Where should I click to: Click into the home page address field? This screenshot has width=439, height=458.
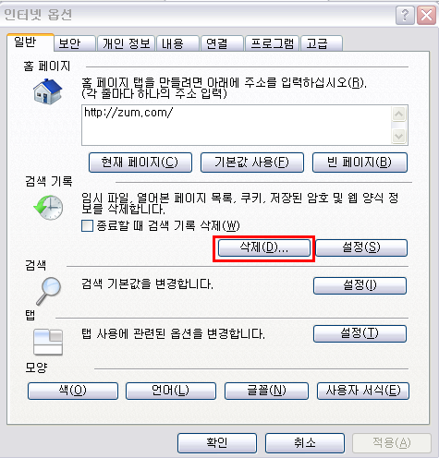coord(237,125)
